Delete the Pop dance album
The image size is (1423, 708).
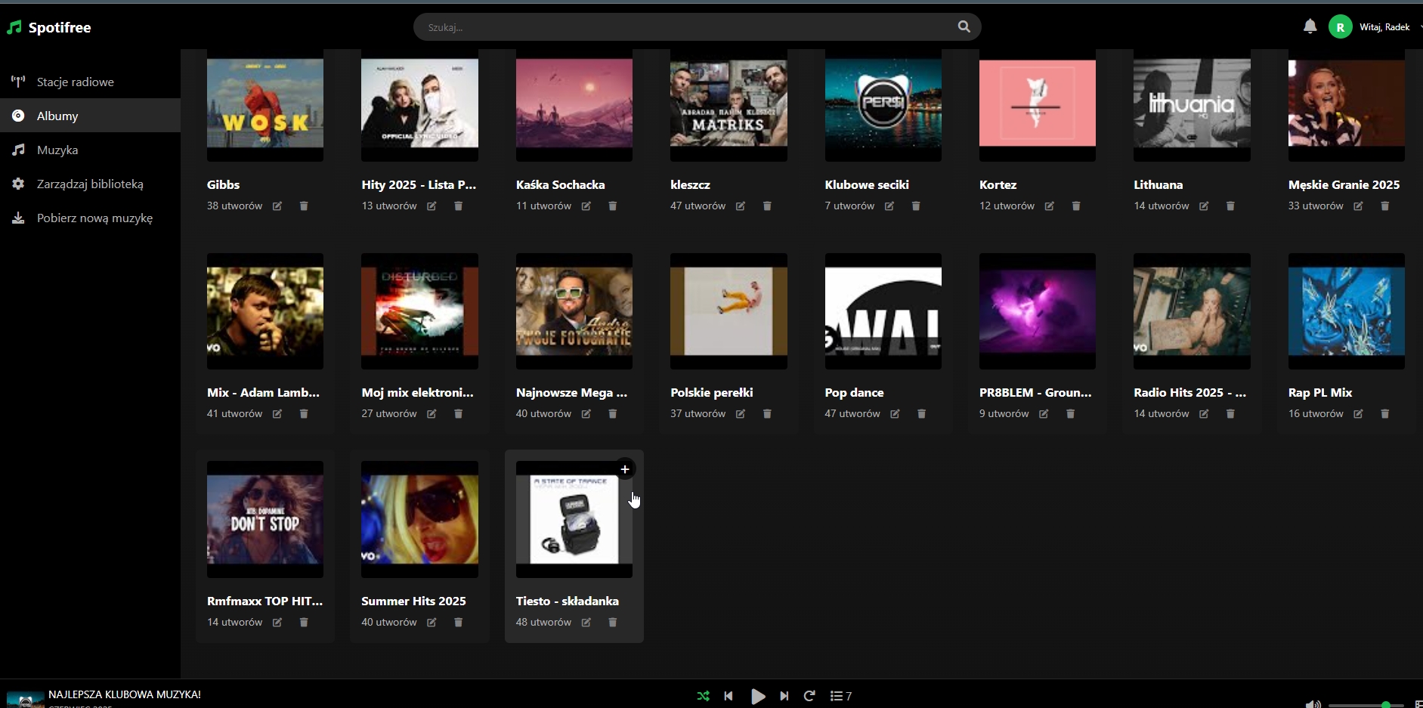click(x=921, y=414)
